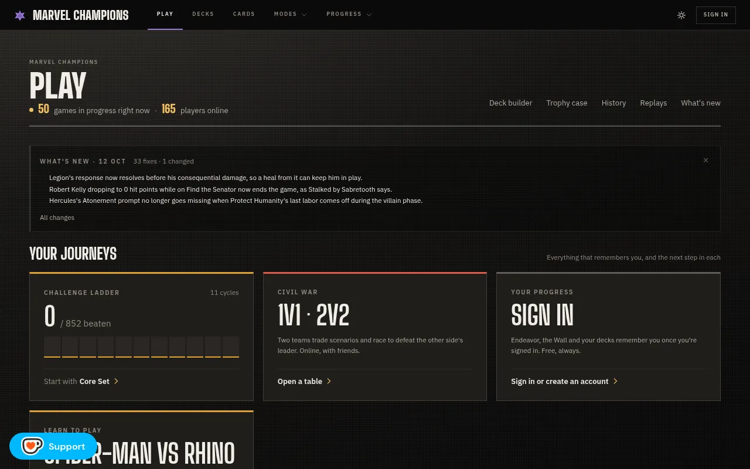Image resolution: width=750 pixels, height=469 pixels.
Task: Click the "11 cycles" label
Action: coord(224,293)
